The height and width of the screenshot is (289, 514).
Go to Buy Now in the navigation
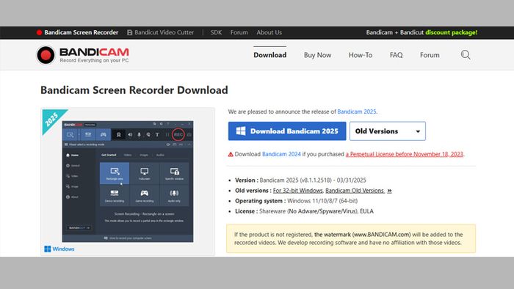pos(317,55)
